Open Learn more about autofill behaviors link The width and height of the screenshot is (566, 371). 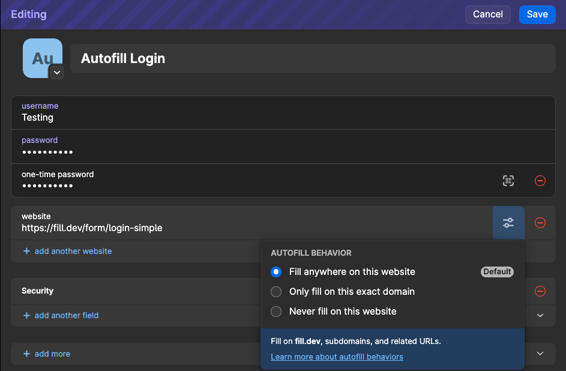337,357
